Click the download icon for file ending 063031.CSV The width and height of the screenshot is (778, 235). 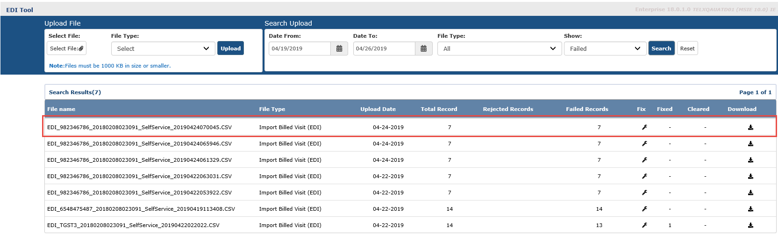click(750, 176)
